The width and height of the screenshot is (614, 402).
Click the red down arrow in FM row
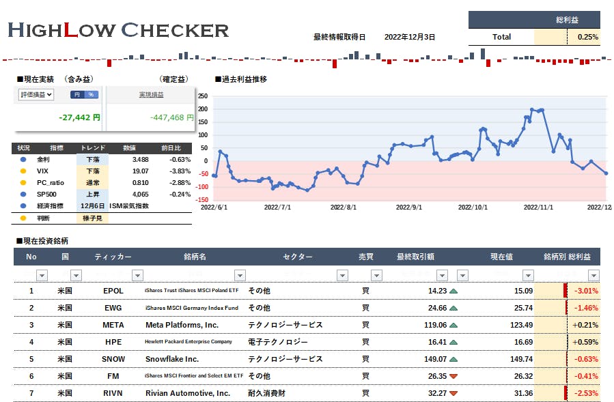[453, 376]
